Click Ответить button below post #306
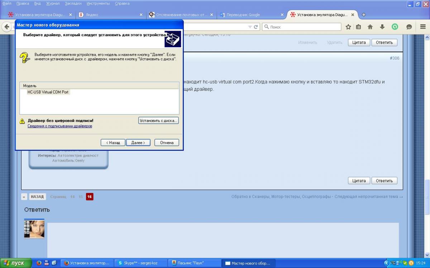 click(384, 181)
